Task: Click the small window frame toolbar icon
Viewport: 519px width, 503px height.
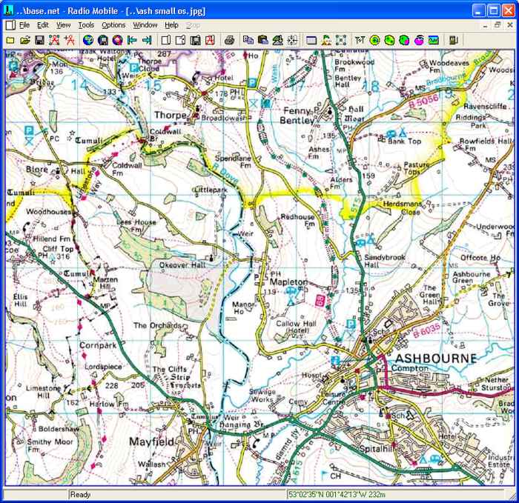Action: pos(311,40)
